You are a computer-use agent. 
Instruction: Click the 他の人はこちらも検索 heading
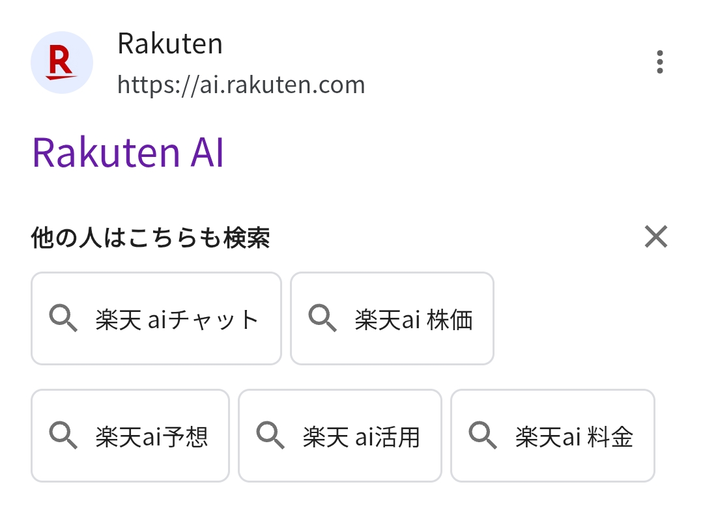[151, 238]
